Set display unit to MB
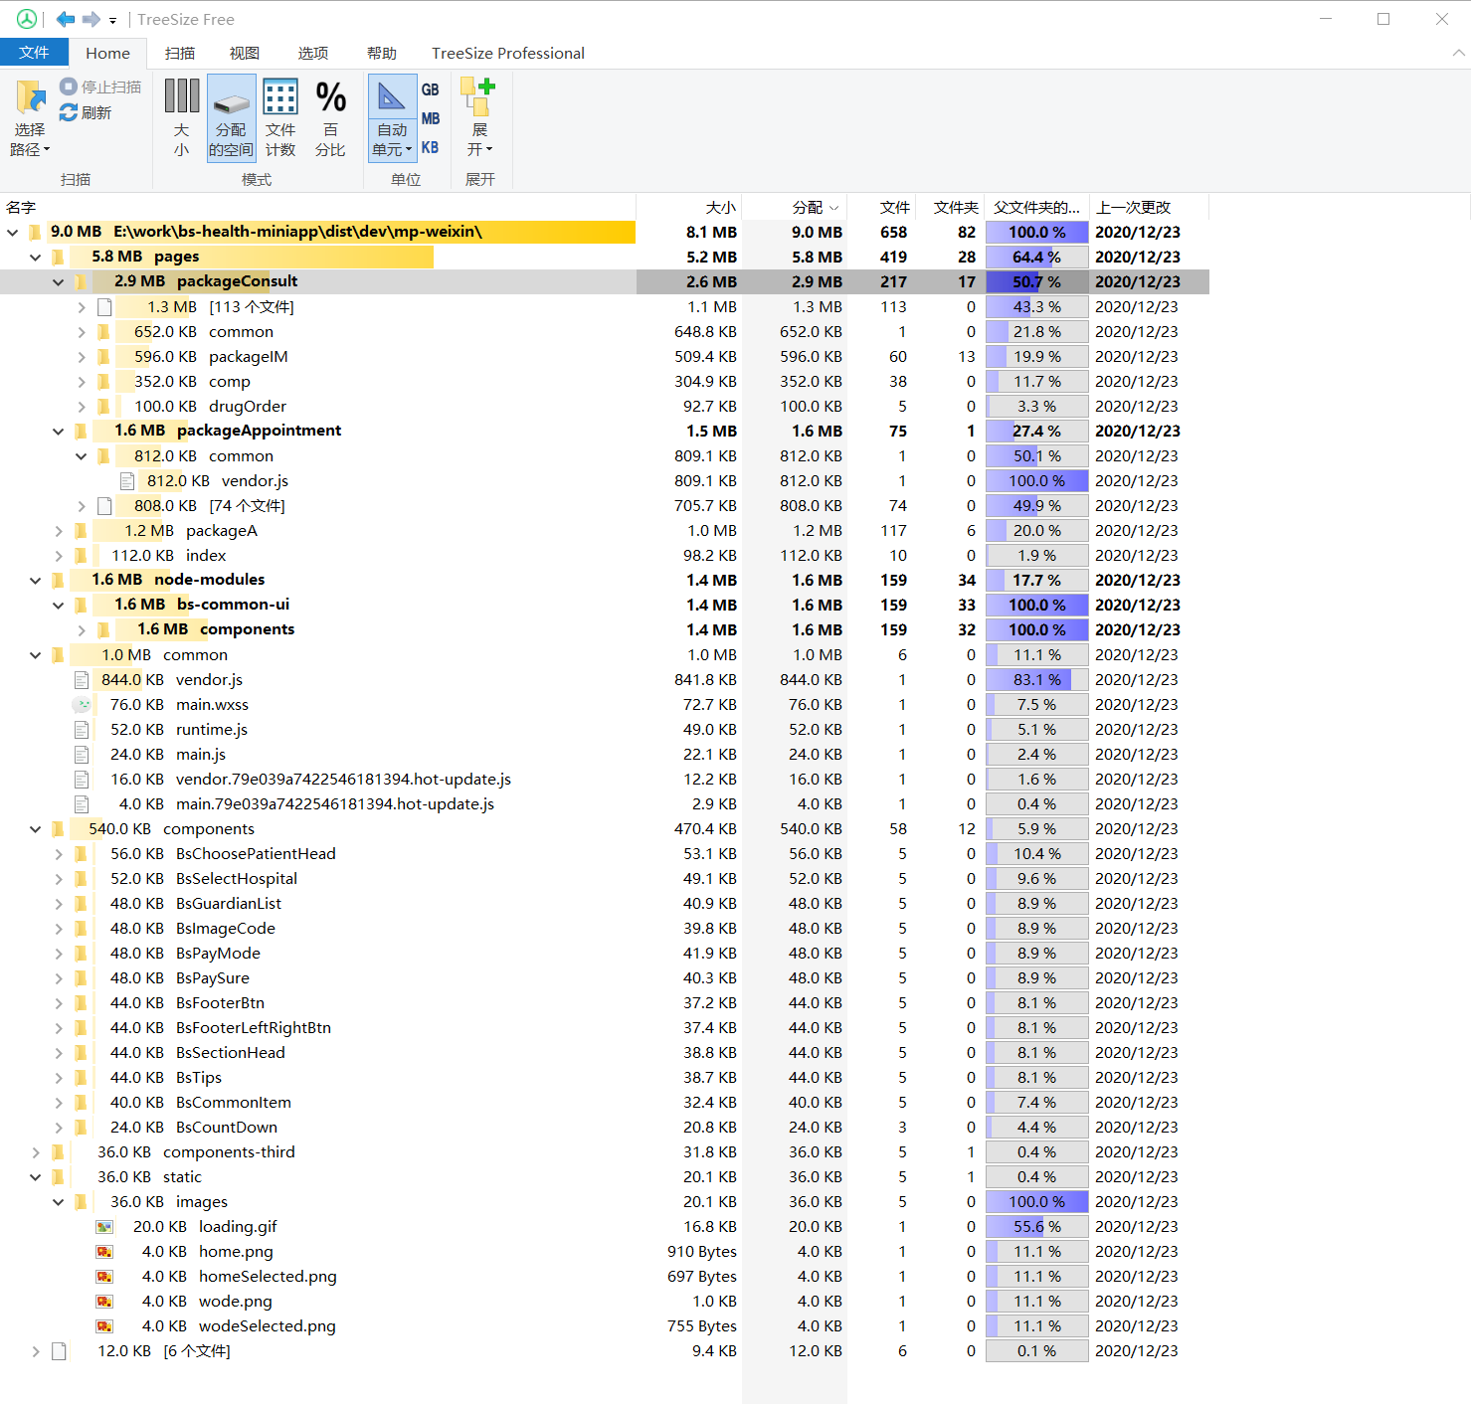1471x1404 pixels. click(430, 118)
